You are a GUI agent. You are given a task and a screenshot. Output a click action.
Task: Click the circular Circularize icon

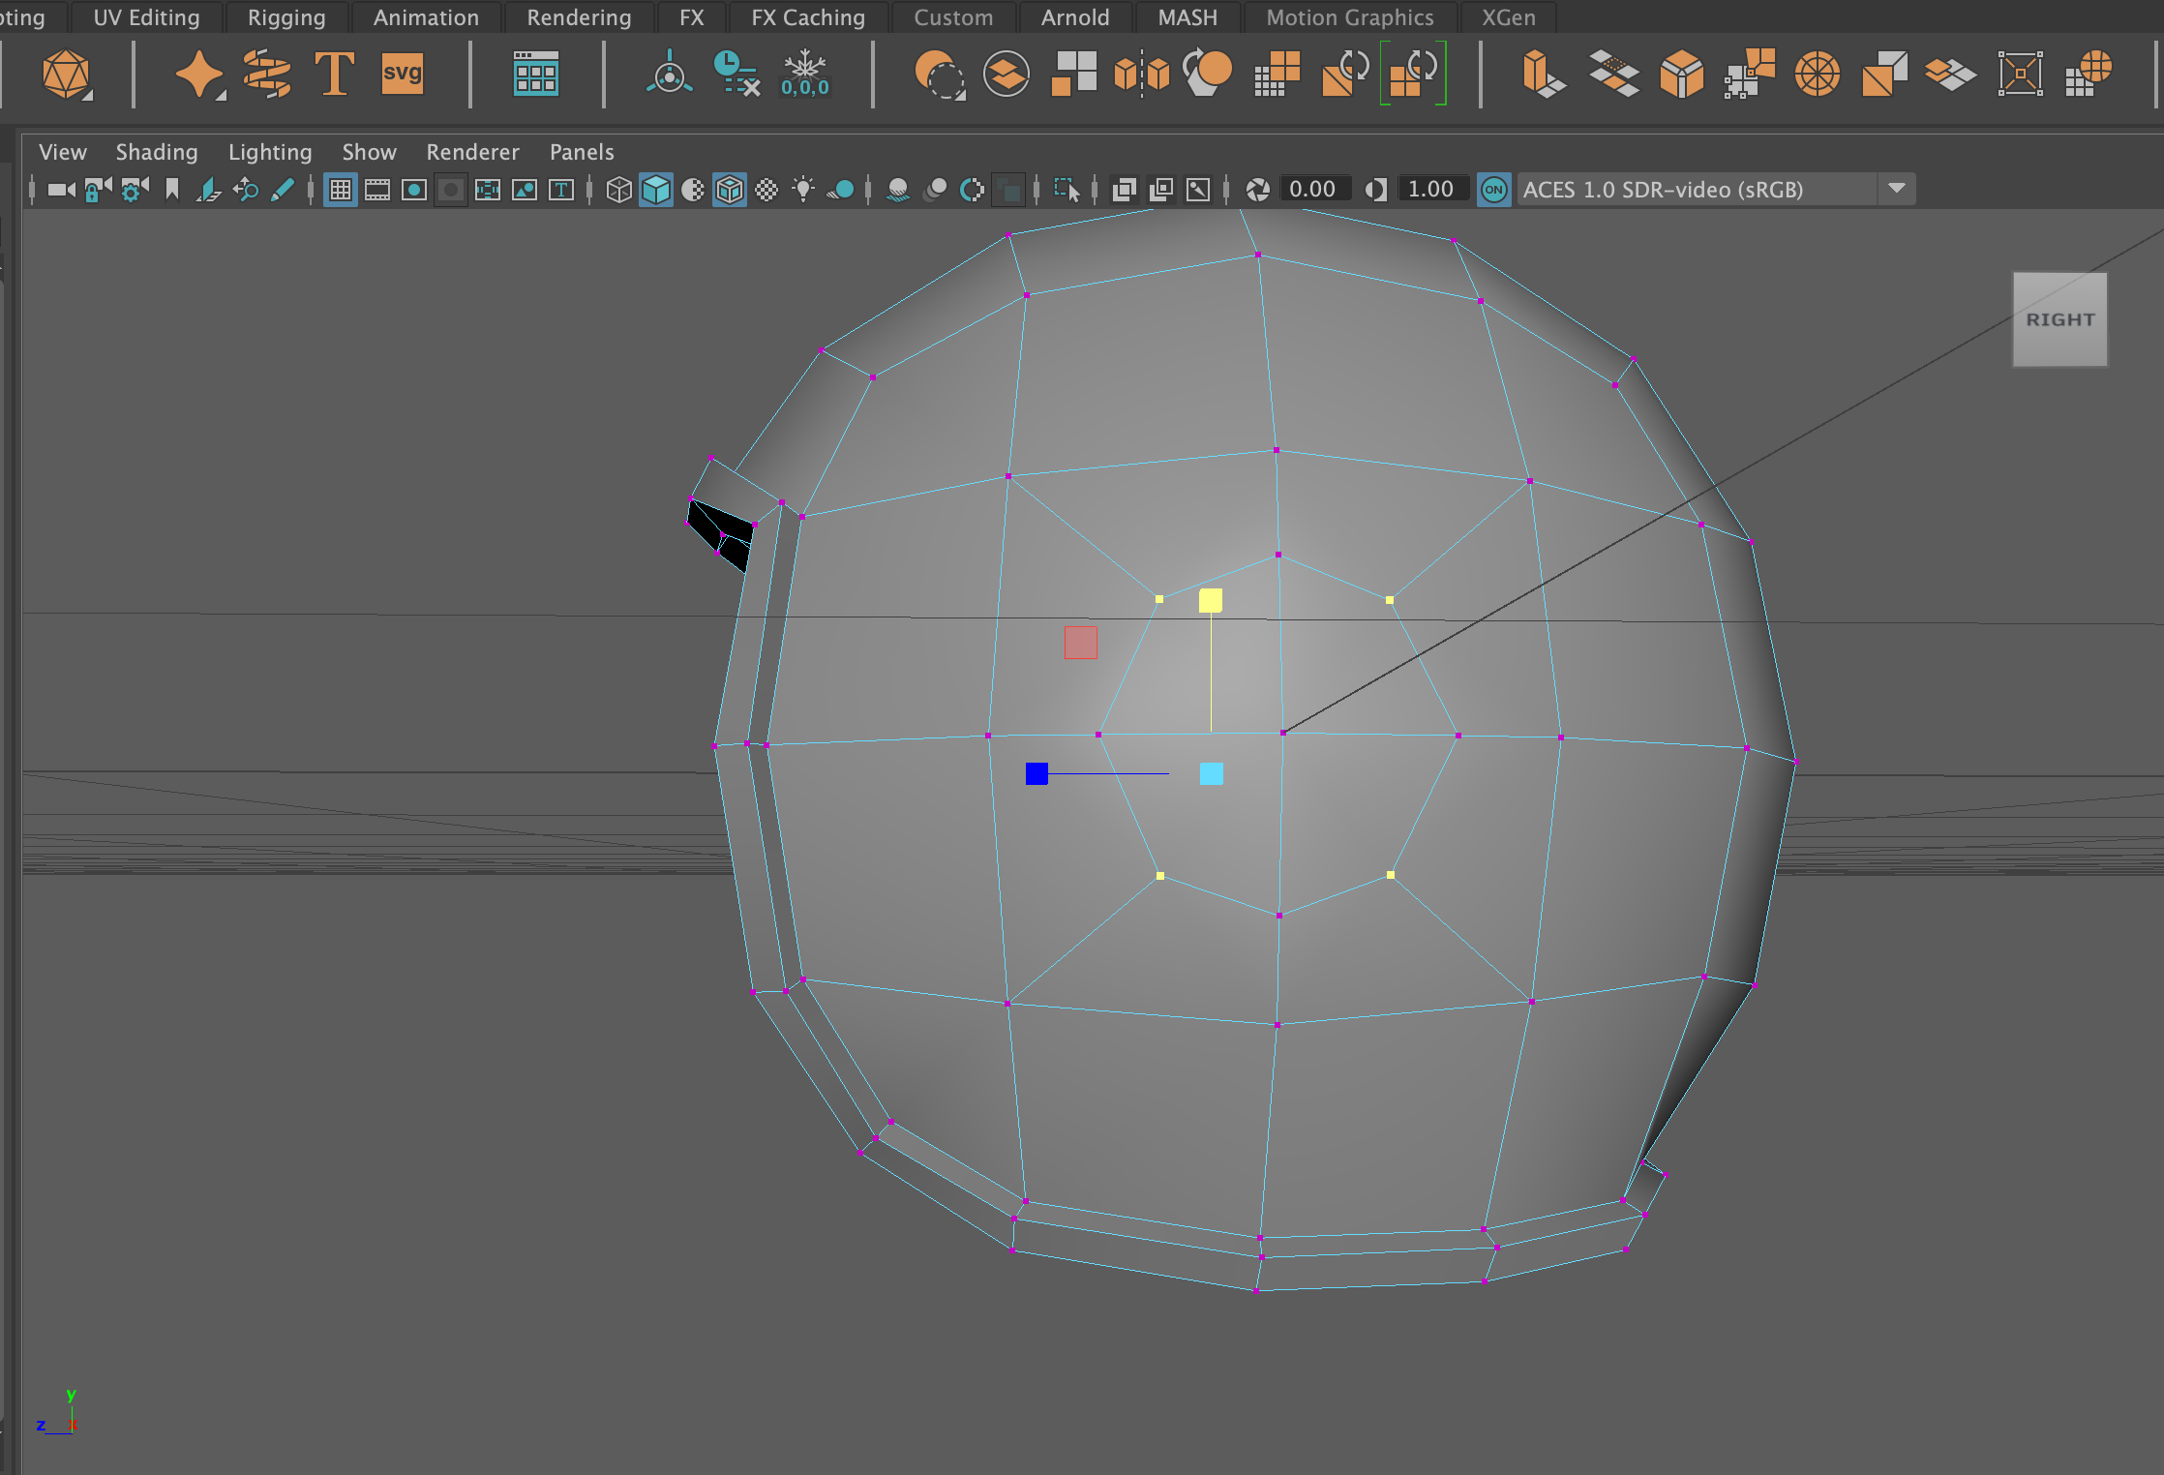[x=1817, y=75]
